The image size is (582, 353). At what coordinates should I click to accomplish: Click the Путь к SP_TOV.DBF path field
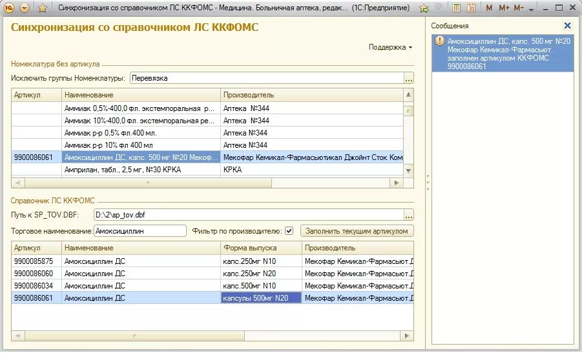click(x=249, y=215)
